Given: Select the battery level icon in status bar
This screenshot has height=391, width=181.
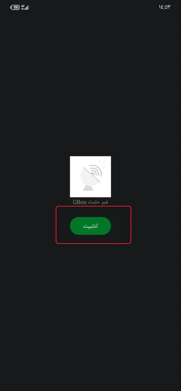Looking at the screenshot, I should (x=15, y=7).
